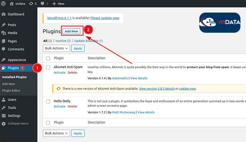Screen dimensions: 246x142
Task: Open View version 5.0.2 details link
Action: [x=157, y=88]
